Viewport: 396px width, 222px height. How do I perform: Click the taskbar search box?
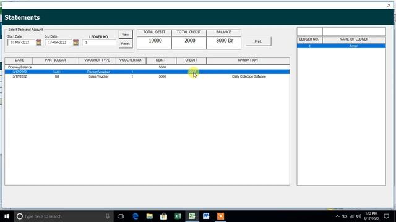(x=63, y=216)
